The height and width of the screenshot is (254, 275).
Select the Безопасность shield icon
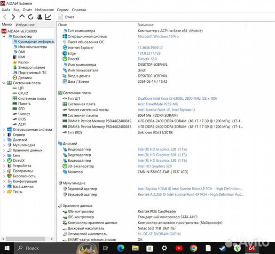[x=9, y=176]
